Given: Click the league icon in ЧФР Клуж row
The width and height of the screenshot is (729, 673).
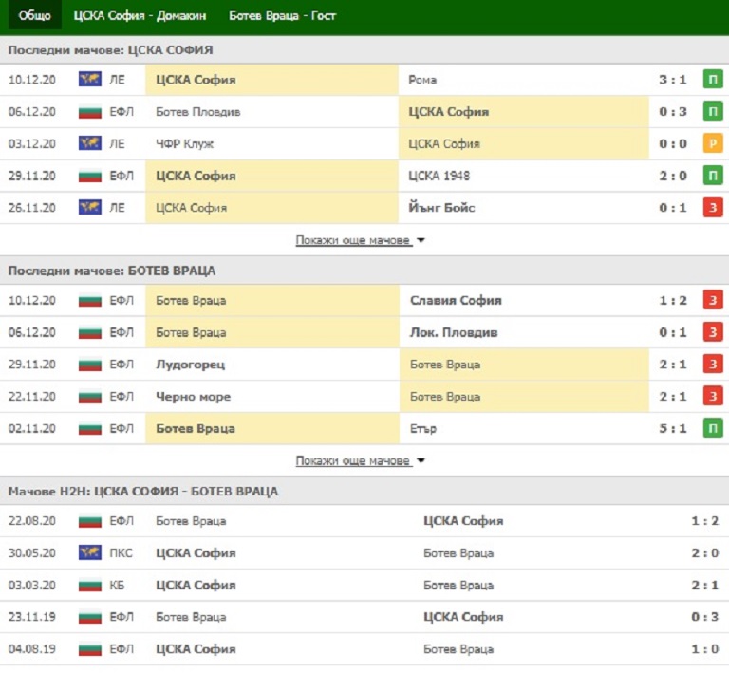Looking at the screenshot, I should coord(90,143).
